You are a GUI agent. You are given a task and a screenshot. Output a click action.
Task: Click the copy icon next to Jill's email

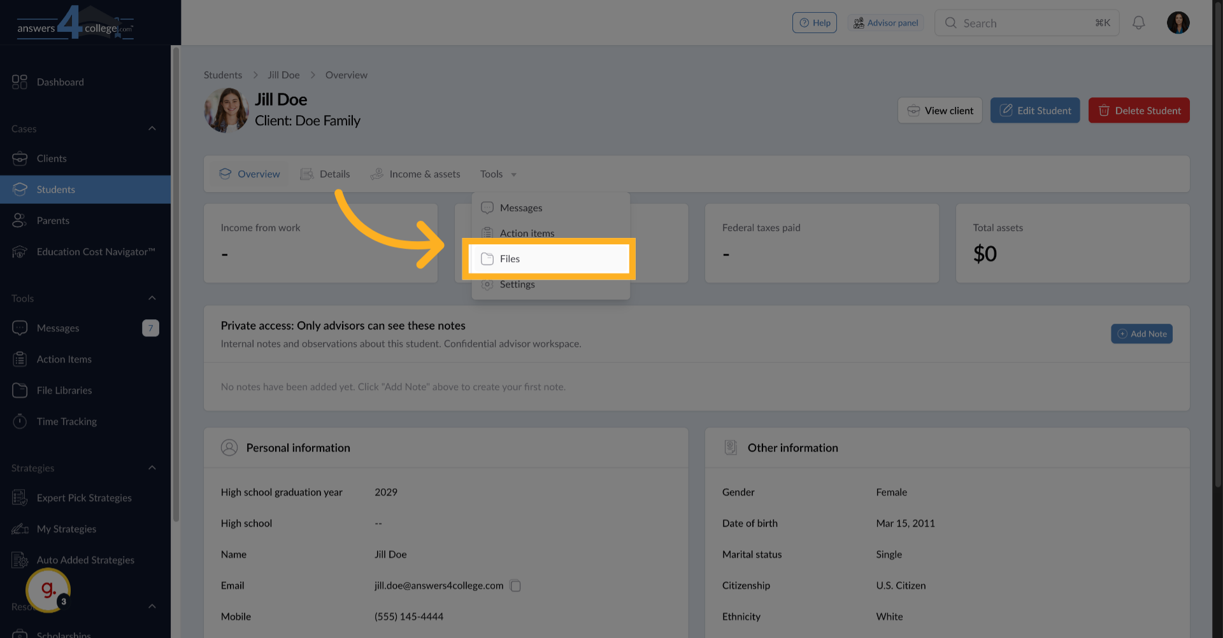tap(515, 585)
